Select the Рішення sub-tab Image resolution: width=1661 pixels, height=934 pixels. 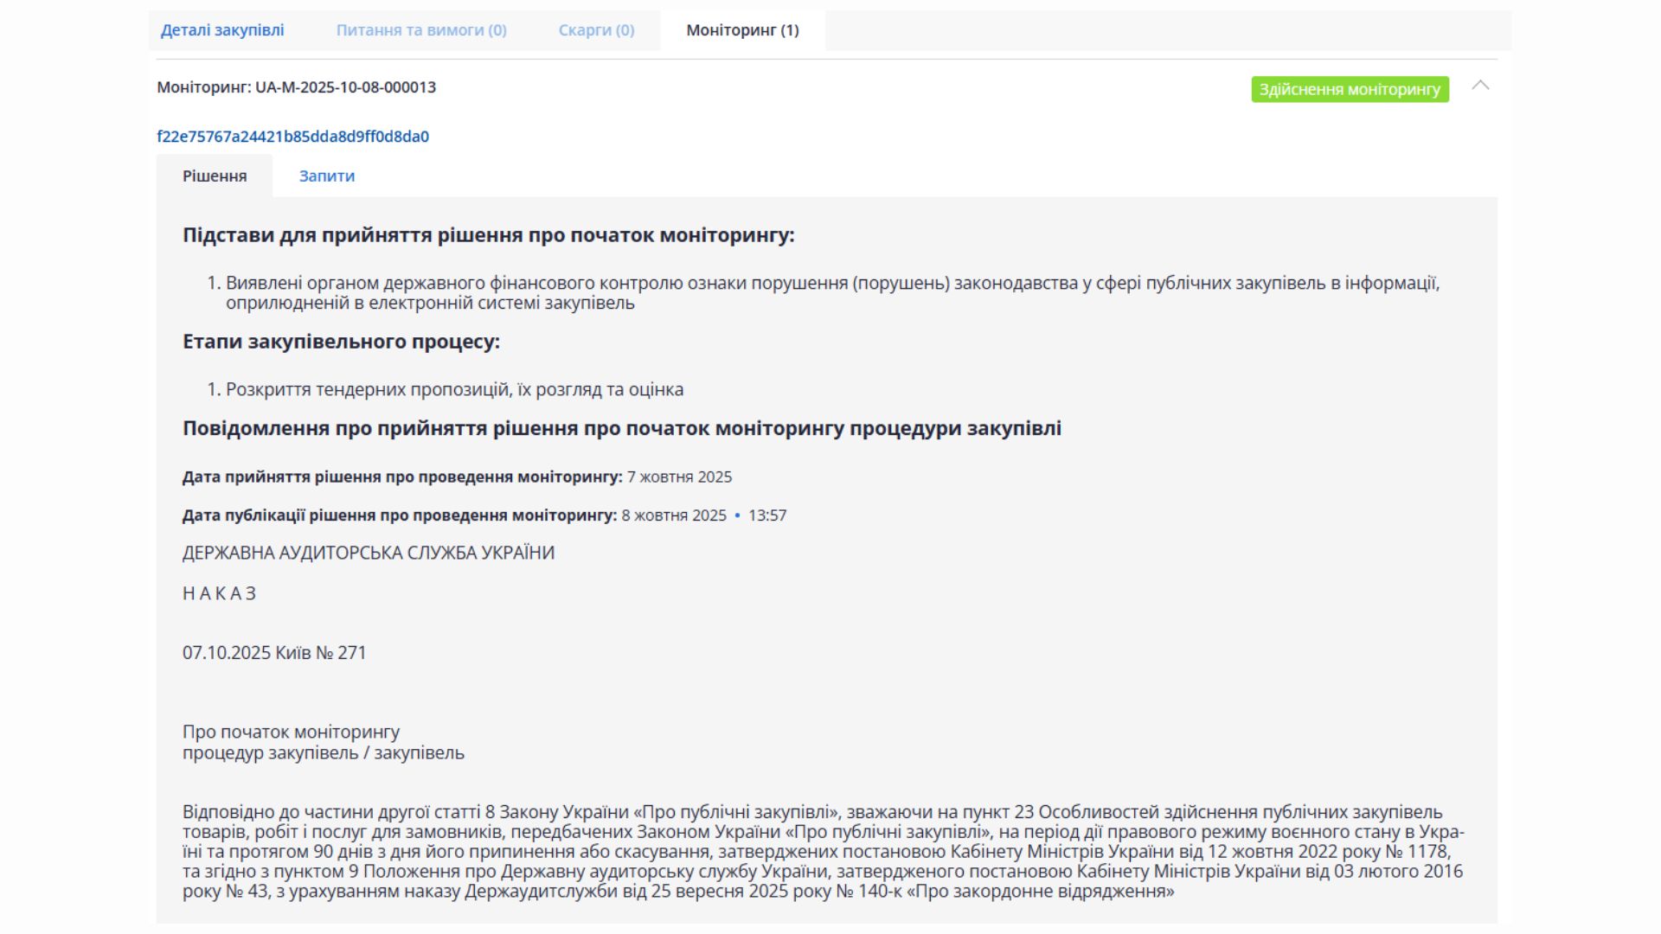215,176
